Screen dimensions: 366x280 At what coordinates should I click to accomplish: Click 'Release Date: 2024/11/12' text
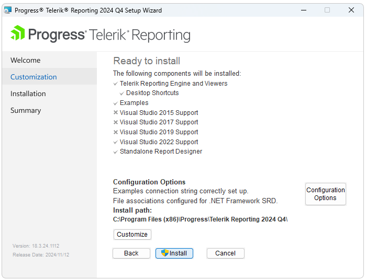coord(41,255)
